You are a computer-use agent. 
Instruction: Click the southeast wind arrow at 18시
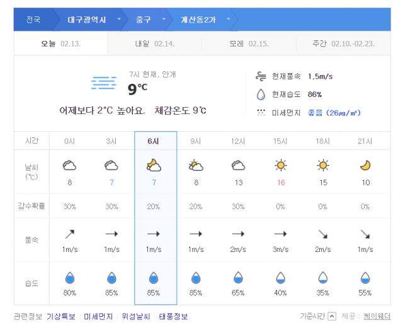point(323,234)
